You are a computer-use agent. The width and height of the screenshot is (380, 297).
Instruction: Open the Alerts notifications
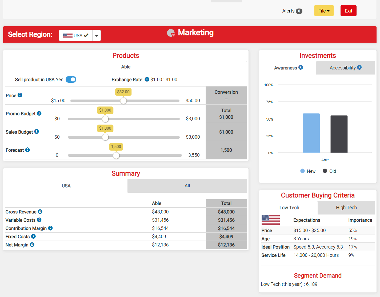click(292, 11)
